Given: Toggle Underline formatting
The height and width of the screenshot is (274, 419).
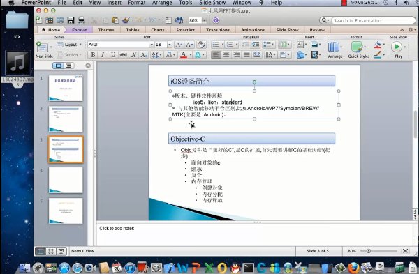Looking at the screenshot, I should tap(113, 55).
